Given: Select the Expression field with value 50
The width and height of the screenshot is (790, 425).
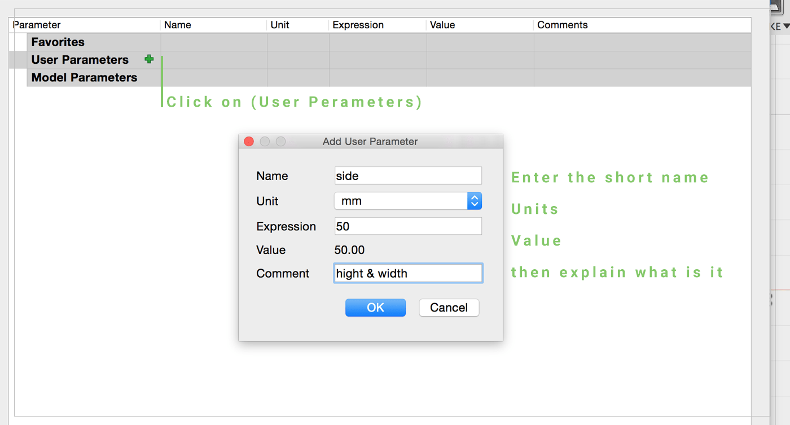Looking at the screenshot, I should (408, 226).
